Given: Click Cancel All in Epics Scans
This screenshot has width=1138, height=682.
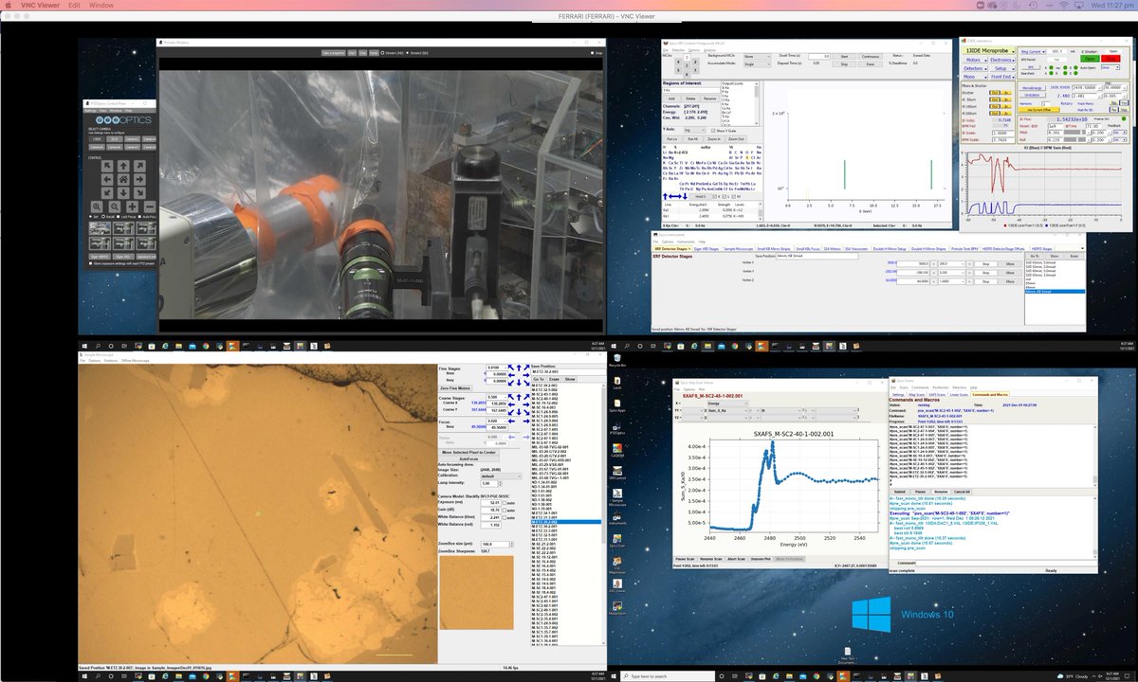Looking at the screenshot, I should coord(963,492).
